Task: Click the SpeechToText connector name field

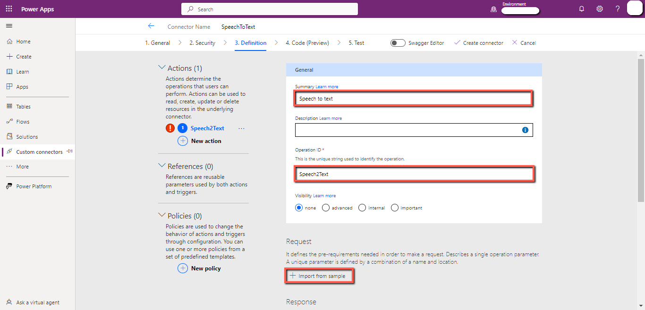Action: pos(238,27)
